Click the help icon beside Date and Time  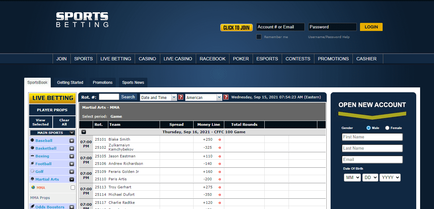coord(181,97)
